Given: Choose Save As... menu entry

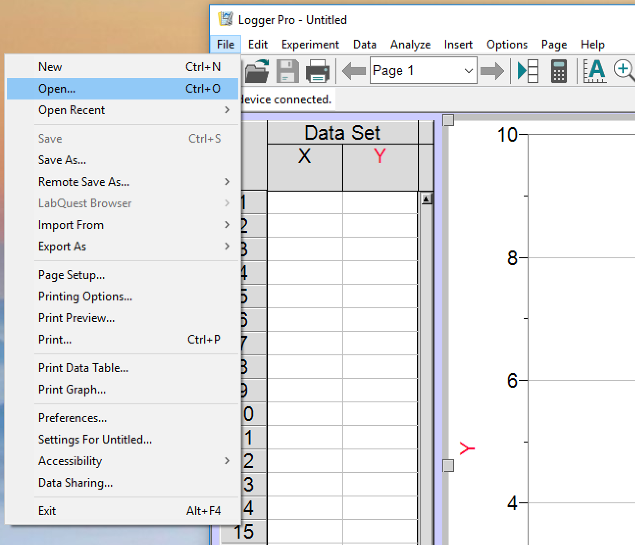Looking at the screenshot, I should [x=123, y=160].
